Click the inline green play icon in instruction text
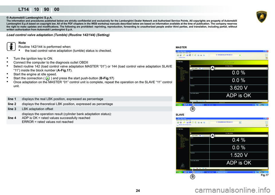 [48, 78]
